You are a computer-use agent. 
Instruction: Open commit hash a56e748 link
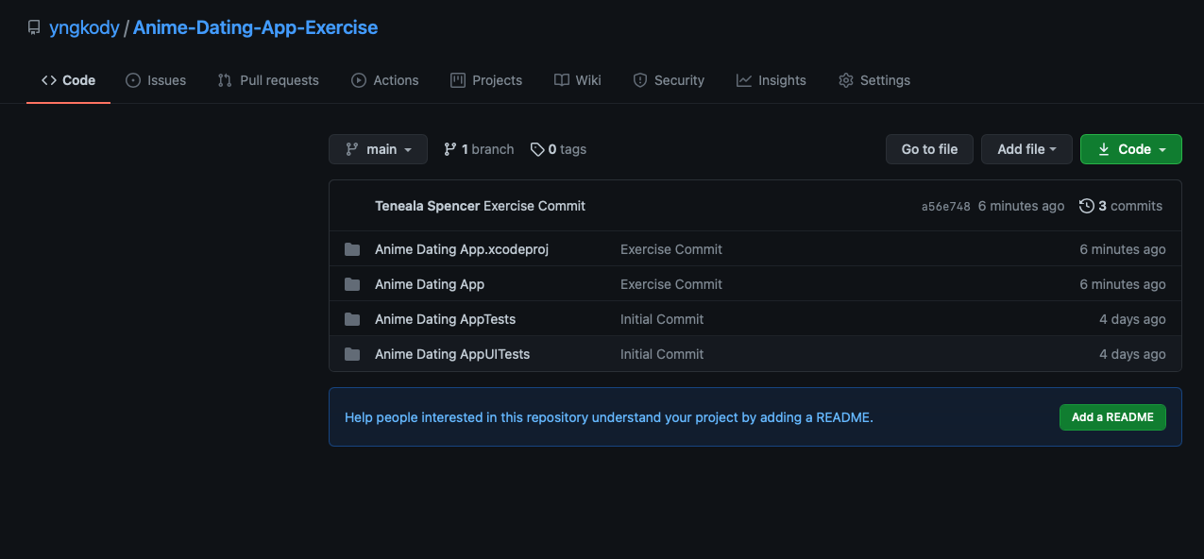tap(945, 207)
